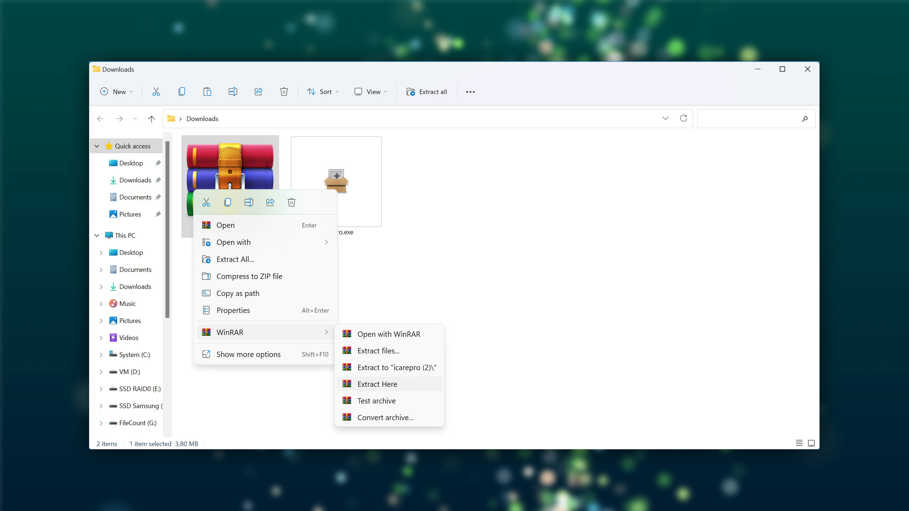Viewport: 909px width, 511px height.
Task: Collapse the This PC tree
Action: tap(97, 236)
